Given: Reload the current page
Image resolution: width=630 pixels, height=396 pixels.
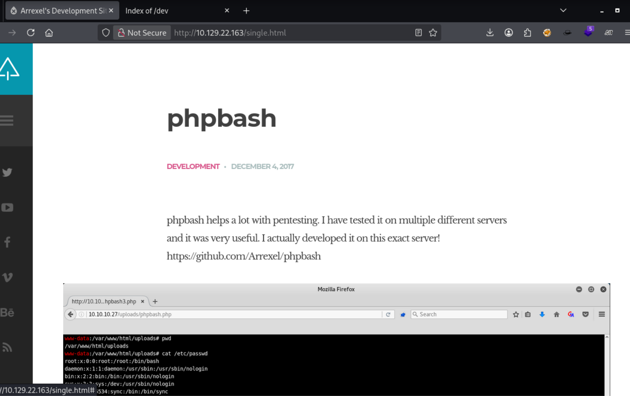Looking at the screenshot, I should pos(31,33).
